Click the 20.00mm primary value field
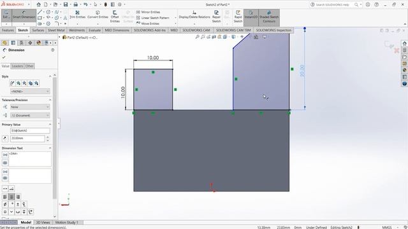 click(x=27, y=139)
